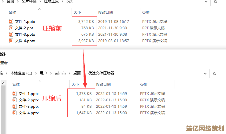This screenshot has width=226, height=134.
Task: Select file name 文件-2.ppt
Action: tap(24, 28)
